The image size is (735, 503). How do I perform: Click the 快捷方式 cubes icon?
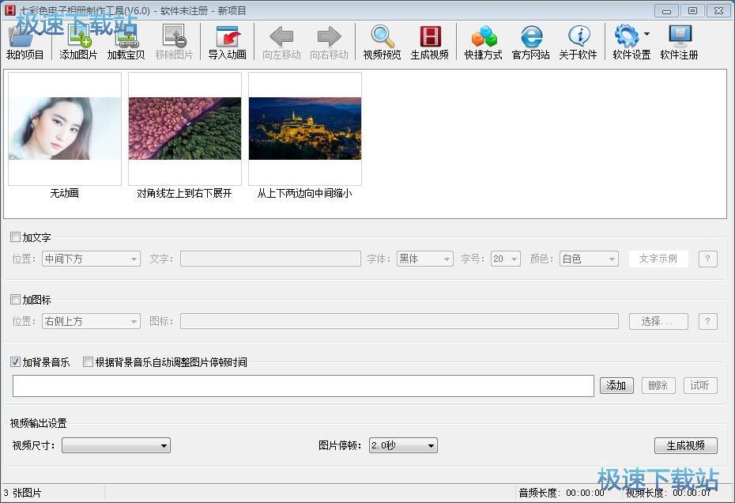click(x=483, y=36)
